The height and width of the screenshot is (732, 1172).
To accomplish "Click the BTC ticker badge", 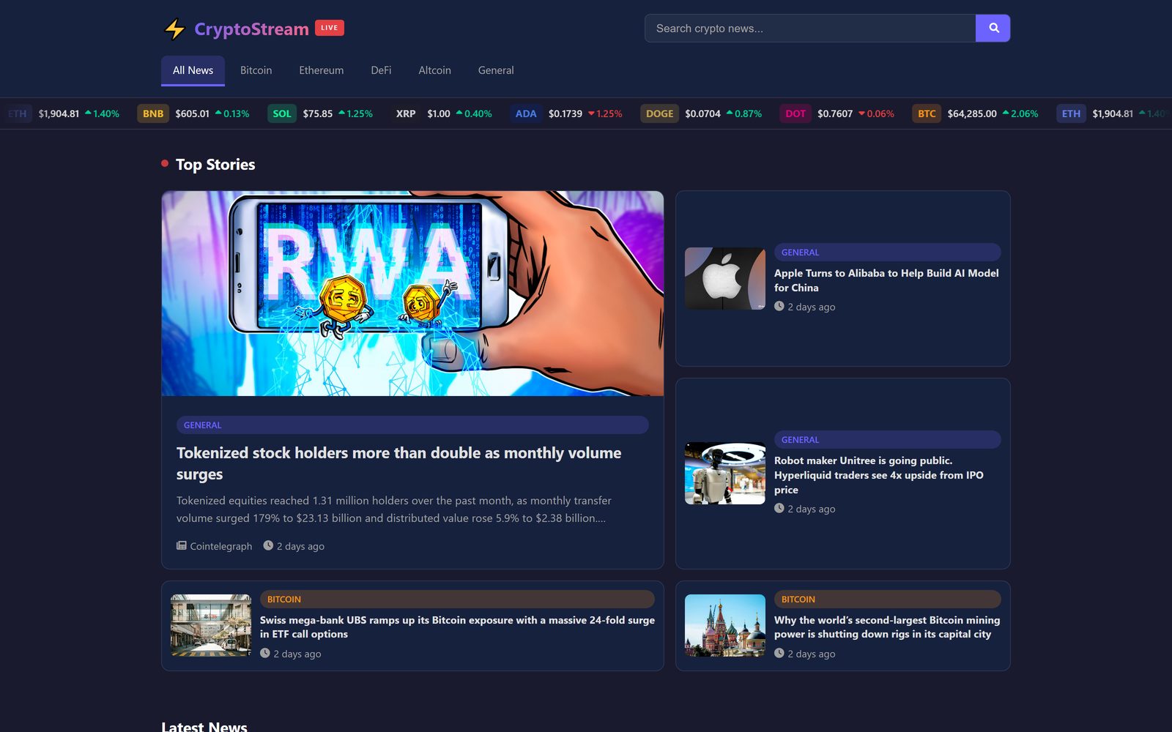I will 927,113.
